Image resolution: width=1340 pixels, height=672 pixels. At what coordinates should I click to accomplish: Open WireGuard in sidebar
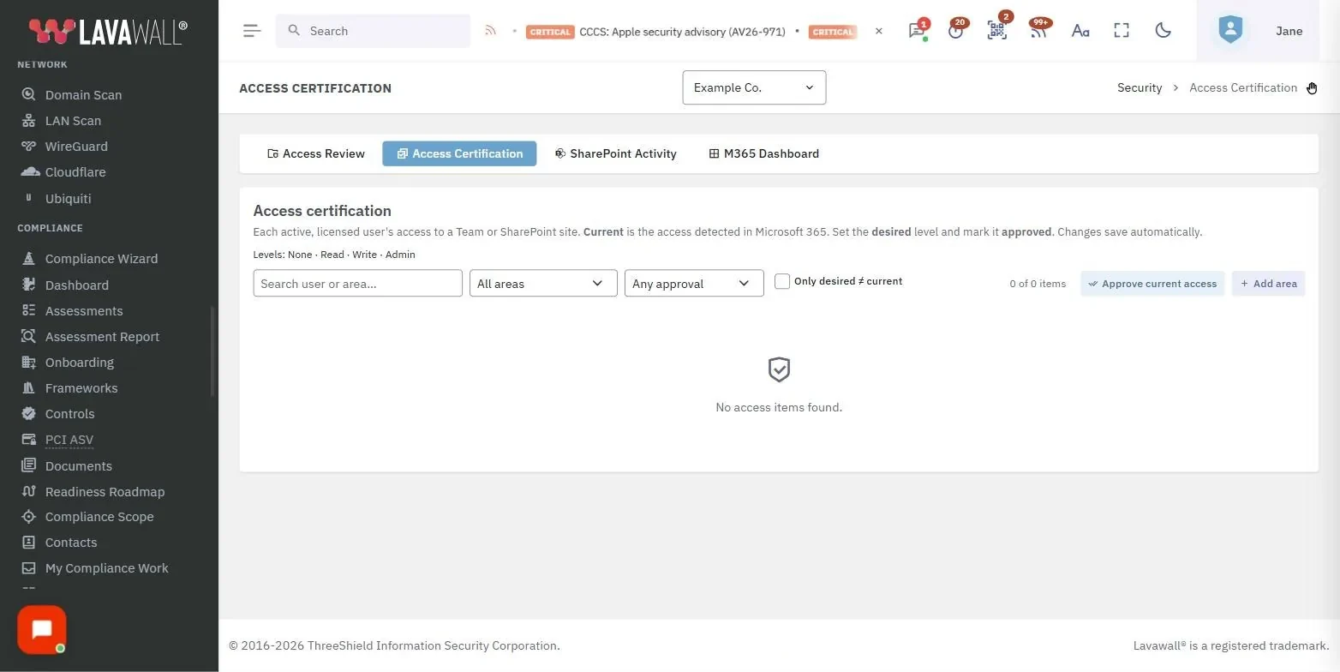pyautogui.click(x=76, y=147)
